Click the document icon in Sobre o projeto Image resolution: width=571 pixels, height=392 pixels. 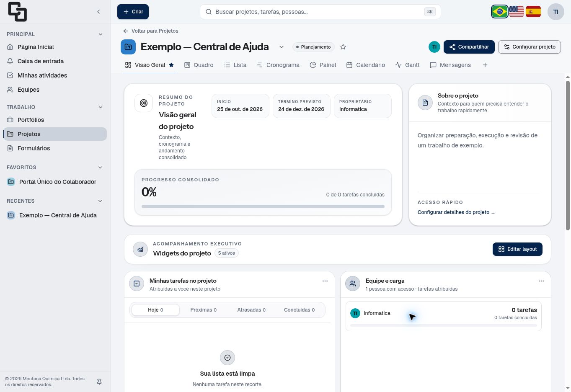(425, 103)
